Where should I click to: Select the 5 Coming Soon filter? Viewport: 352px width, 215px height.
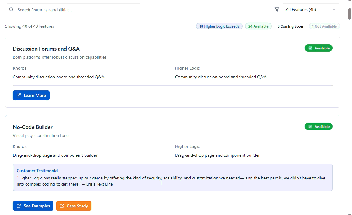290,26
